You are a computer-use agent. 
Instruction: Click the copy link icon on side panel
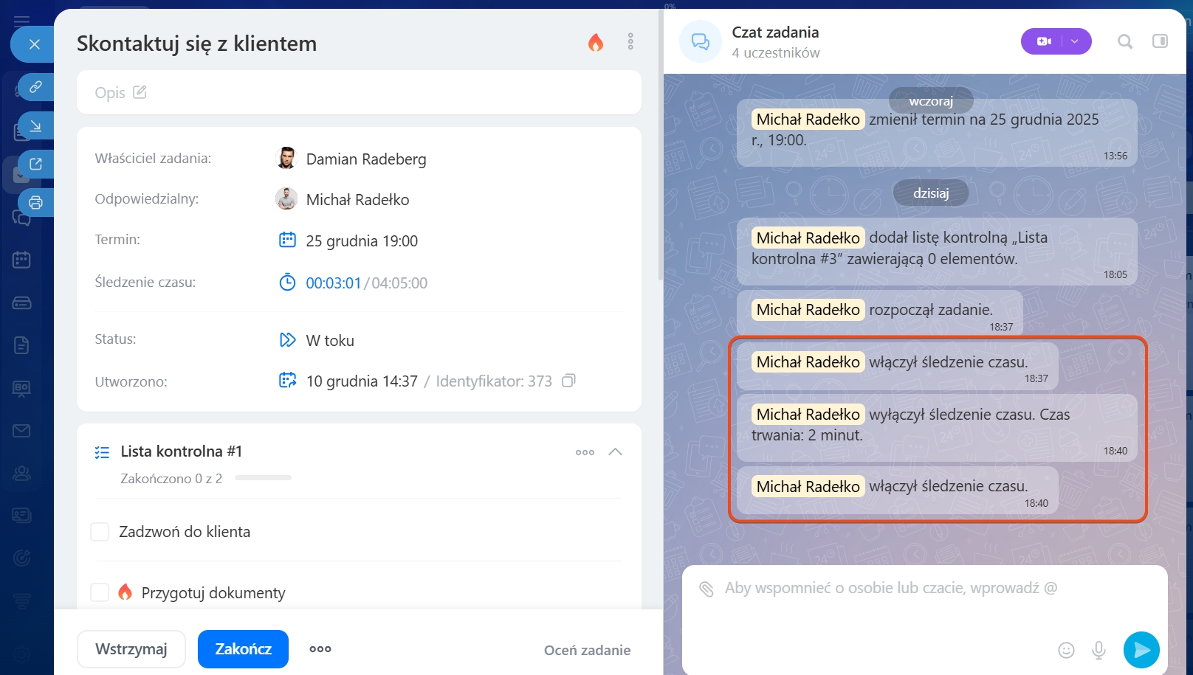click(x=35, y=87)
